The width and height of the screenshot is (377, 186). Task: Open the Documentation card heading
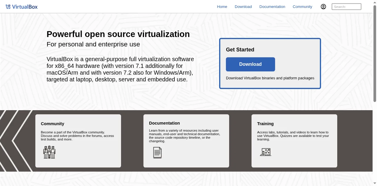pyautogui.click(x=164, y=123)
